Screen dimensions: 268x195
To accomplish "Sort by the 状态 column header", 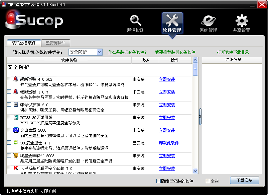I will [145, 60].
